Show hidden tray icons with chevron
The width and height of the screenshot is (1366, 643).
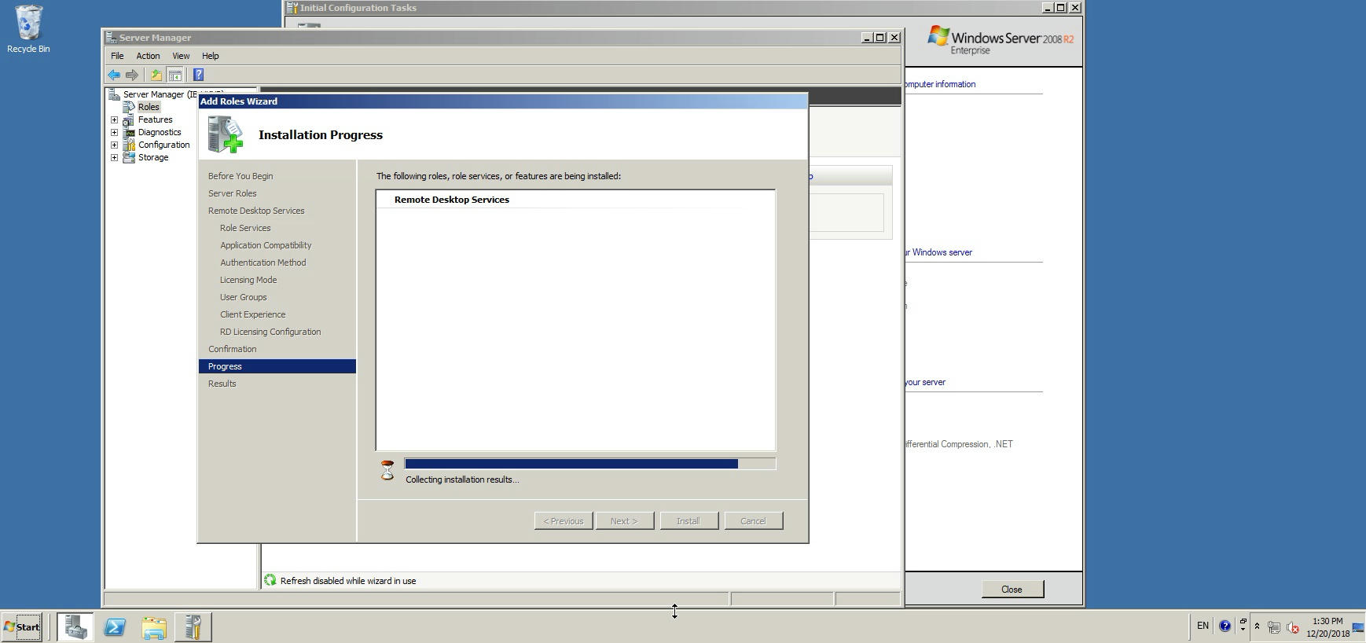[1257, 626]
